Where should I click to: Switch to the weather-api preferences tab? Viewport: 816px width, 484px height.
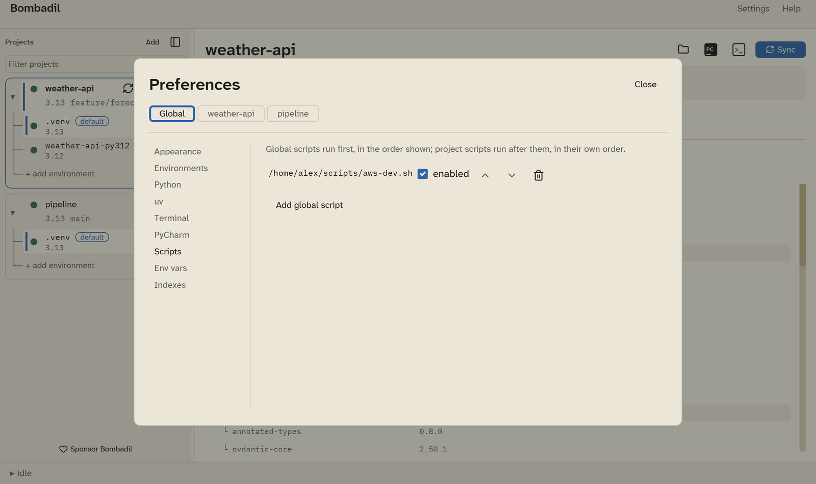[231, 114]
